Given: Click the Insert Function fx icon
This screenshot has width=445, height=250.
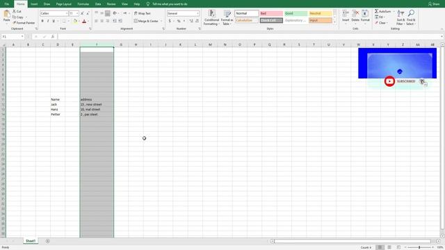Looking at the screenshot, I should point(53,37).
